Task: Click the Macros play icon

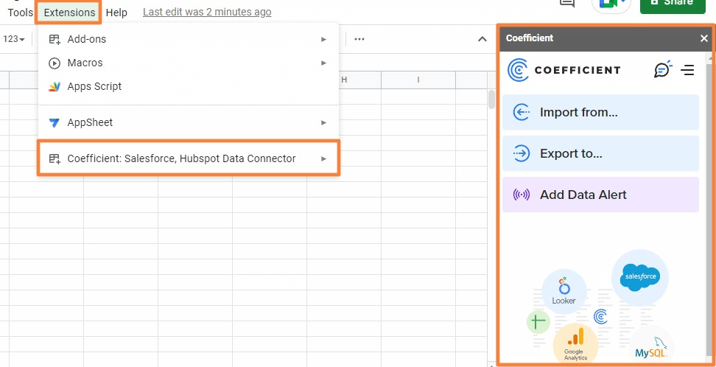Action: 55,63
